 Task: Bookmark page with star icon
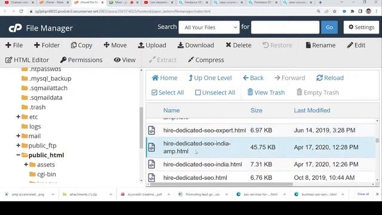click(x=334, y=11)
